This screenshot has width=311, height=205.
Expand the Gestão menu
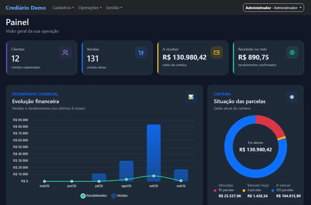point(114,7)
